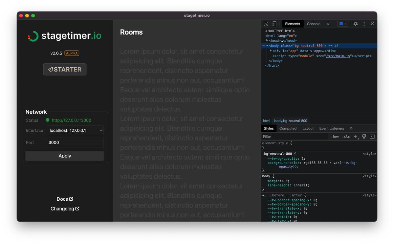Open the DevTools three-dot options menu
This screenshot has width=394, height=244.
364,24
